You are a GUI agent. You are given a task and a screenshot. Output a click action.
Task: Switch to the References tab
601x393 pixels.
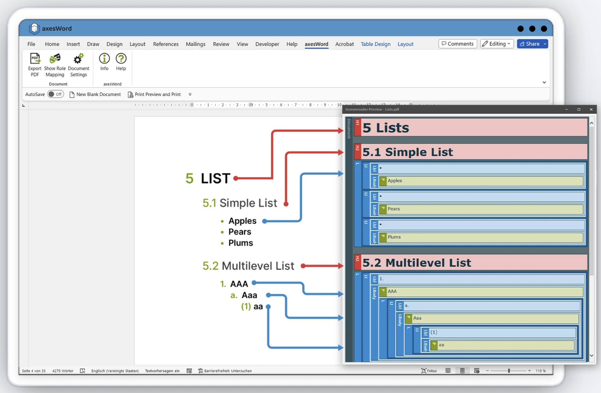[166, 44]
